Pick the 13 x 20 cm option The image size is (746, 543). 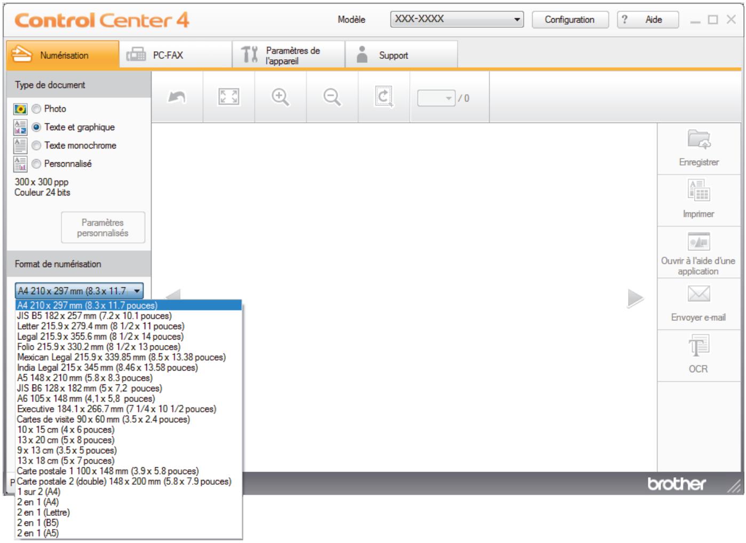tap(129, 440)
